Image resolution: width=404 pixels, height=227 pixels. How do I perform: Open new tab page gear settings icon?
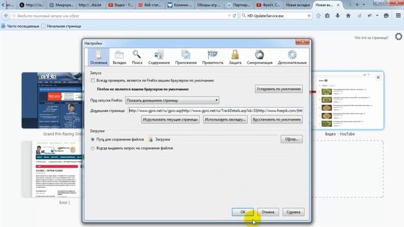click(398, 37)
